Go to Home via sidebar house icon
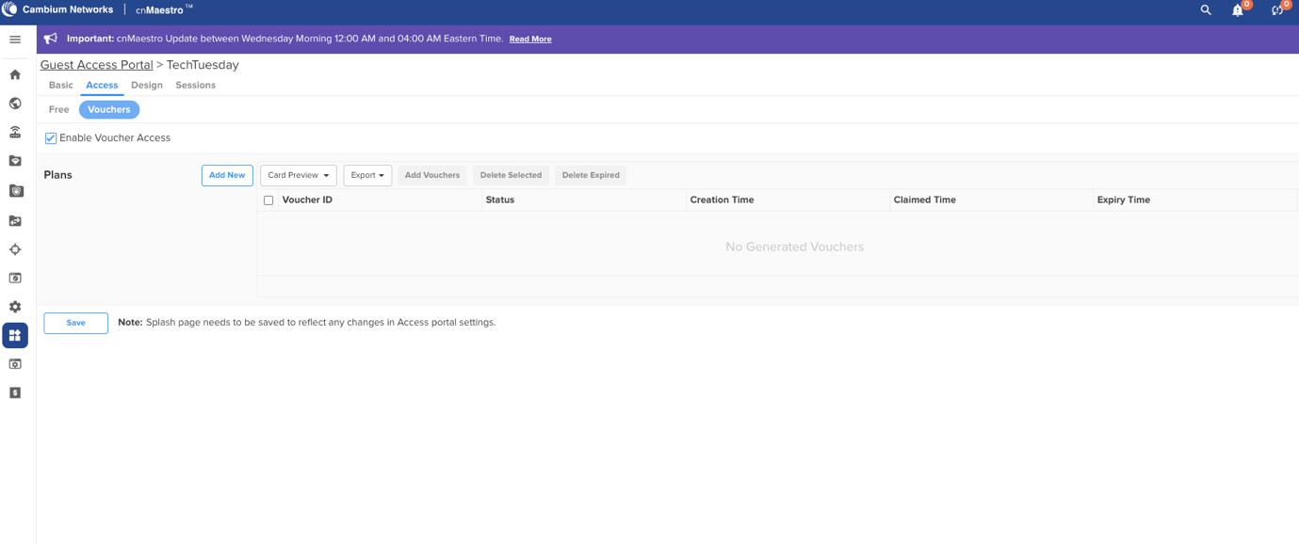 (x=15, y=74)
